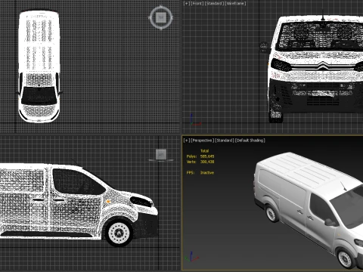Image resolution: width=363 pixels, height=272 pixels.
Task: Click the Citroën logo on front view van
Action: (322, 66)
